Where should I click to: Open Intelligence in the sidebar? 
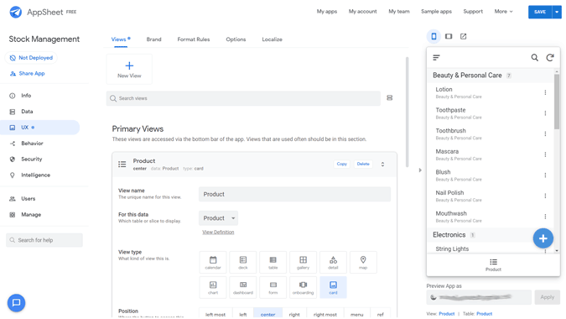point(35,175)
